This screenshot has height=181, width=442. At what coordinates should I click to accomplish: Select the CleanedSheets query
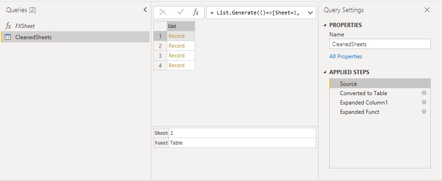tap(75, 37)
